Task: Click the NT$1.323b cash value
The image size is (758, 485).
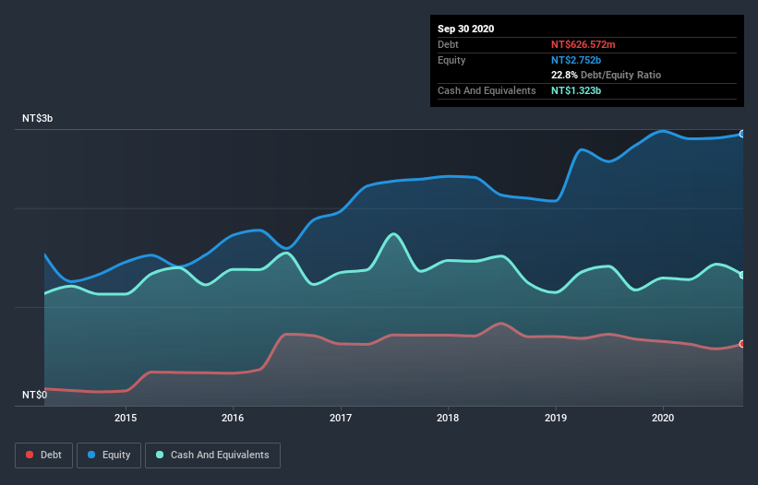Action: pyautogui.click(x=576, y=90)
